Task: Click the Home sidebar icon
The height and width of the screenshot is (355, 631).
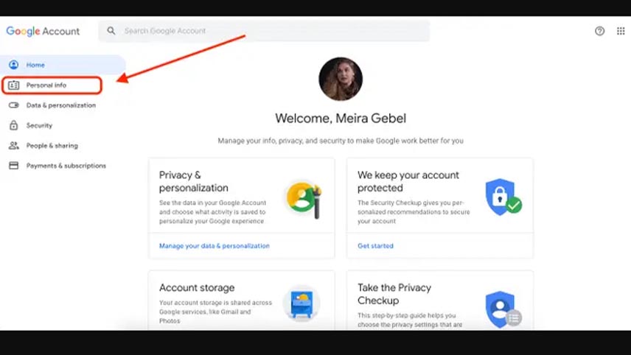Action: [x=14, y=65]
